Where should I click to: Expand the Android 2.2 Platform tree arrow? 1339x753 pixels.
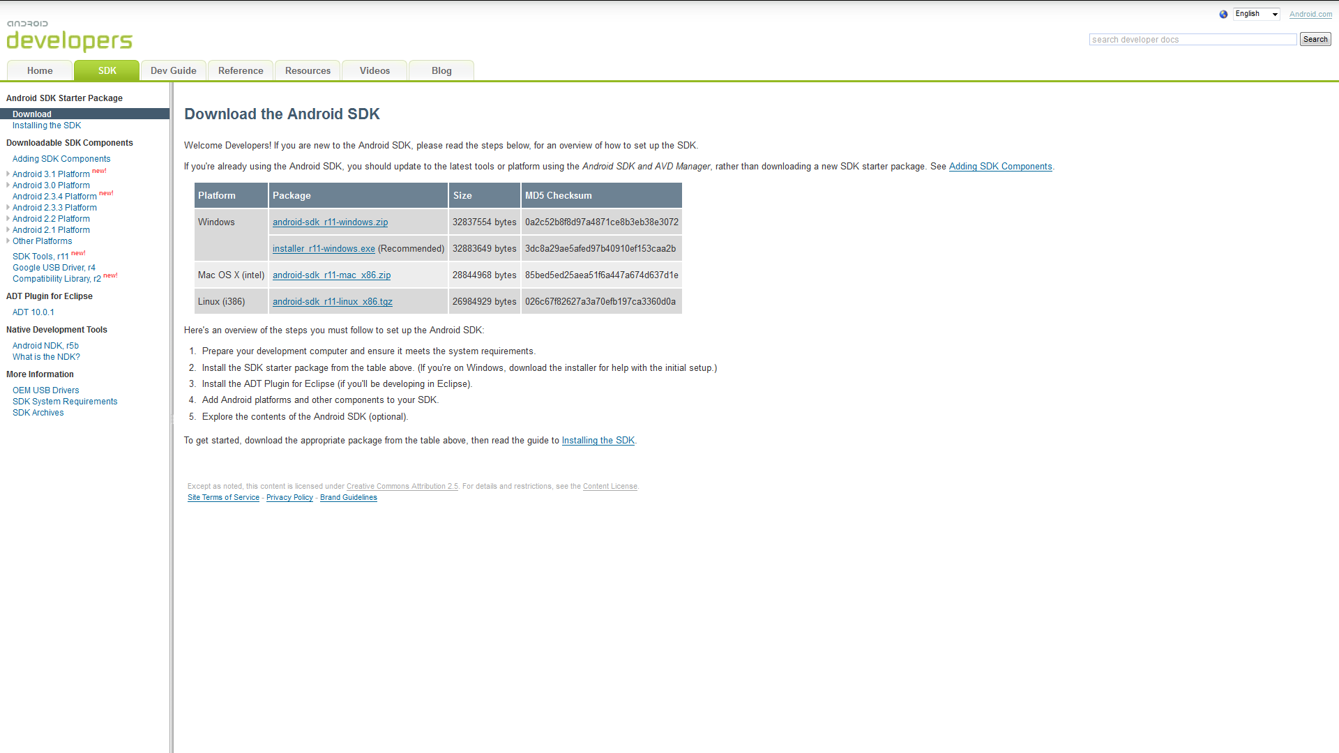(x=8, y=218)
